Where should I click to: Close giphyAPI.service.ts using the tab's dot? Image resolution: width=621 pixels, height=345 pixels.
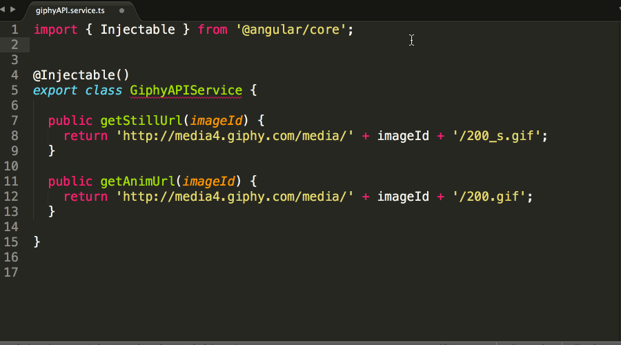point(122,10)
